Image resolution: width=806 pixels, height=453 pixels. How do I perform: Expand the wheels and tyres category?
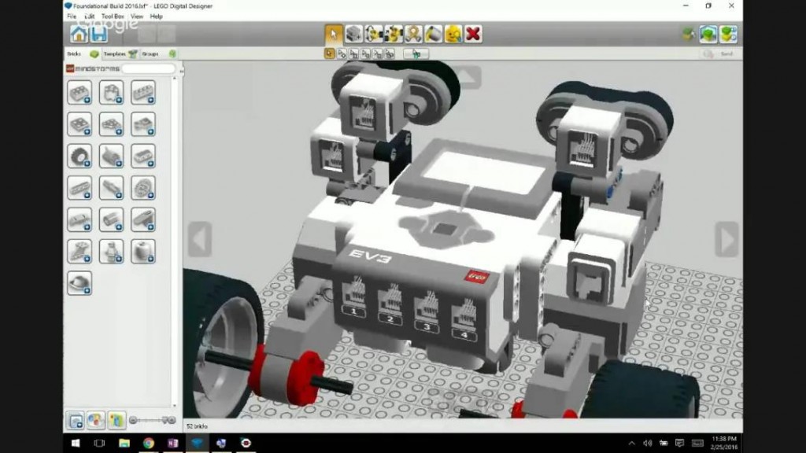[x=79, y=157]
